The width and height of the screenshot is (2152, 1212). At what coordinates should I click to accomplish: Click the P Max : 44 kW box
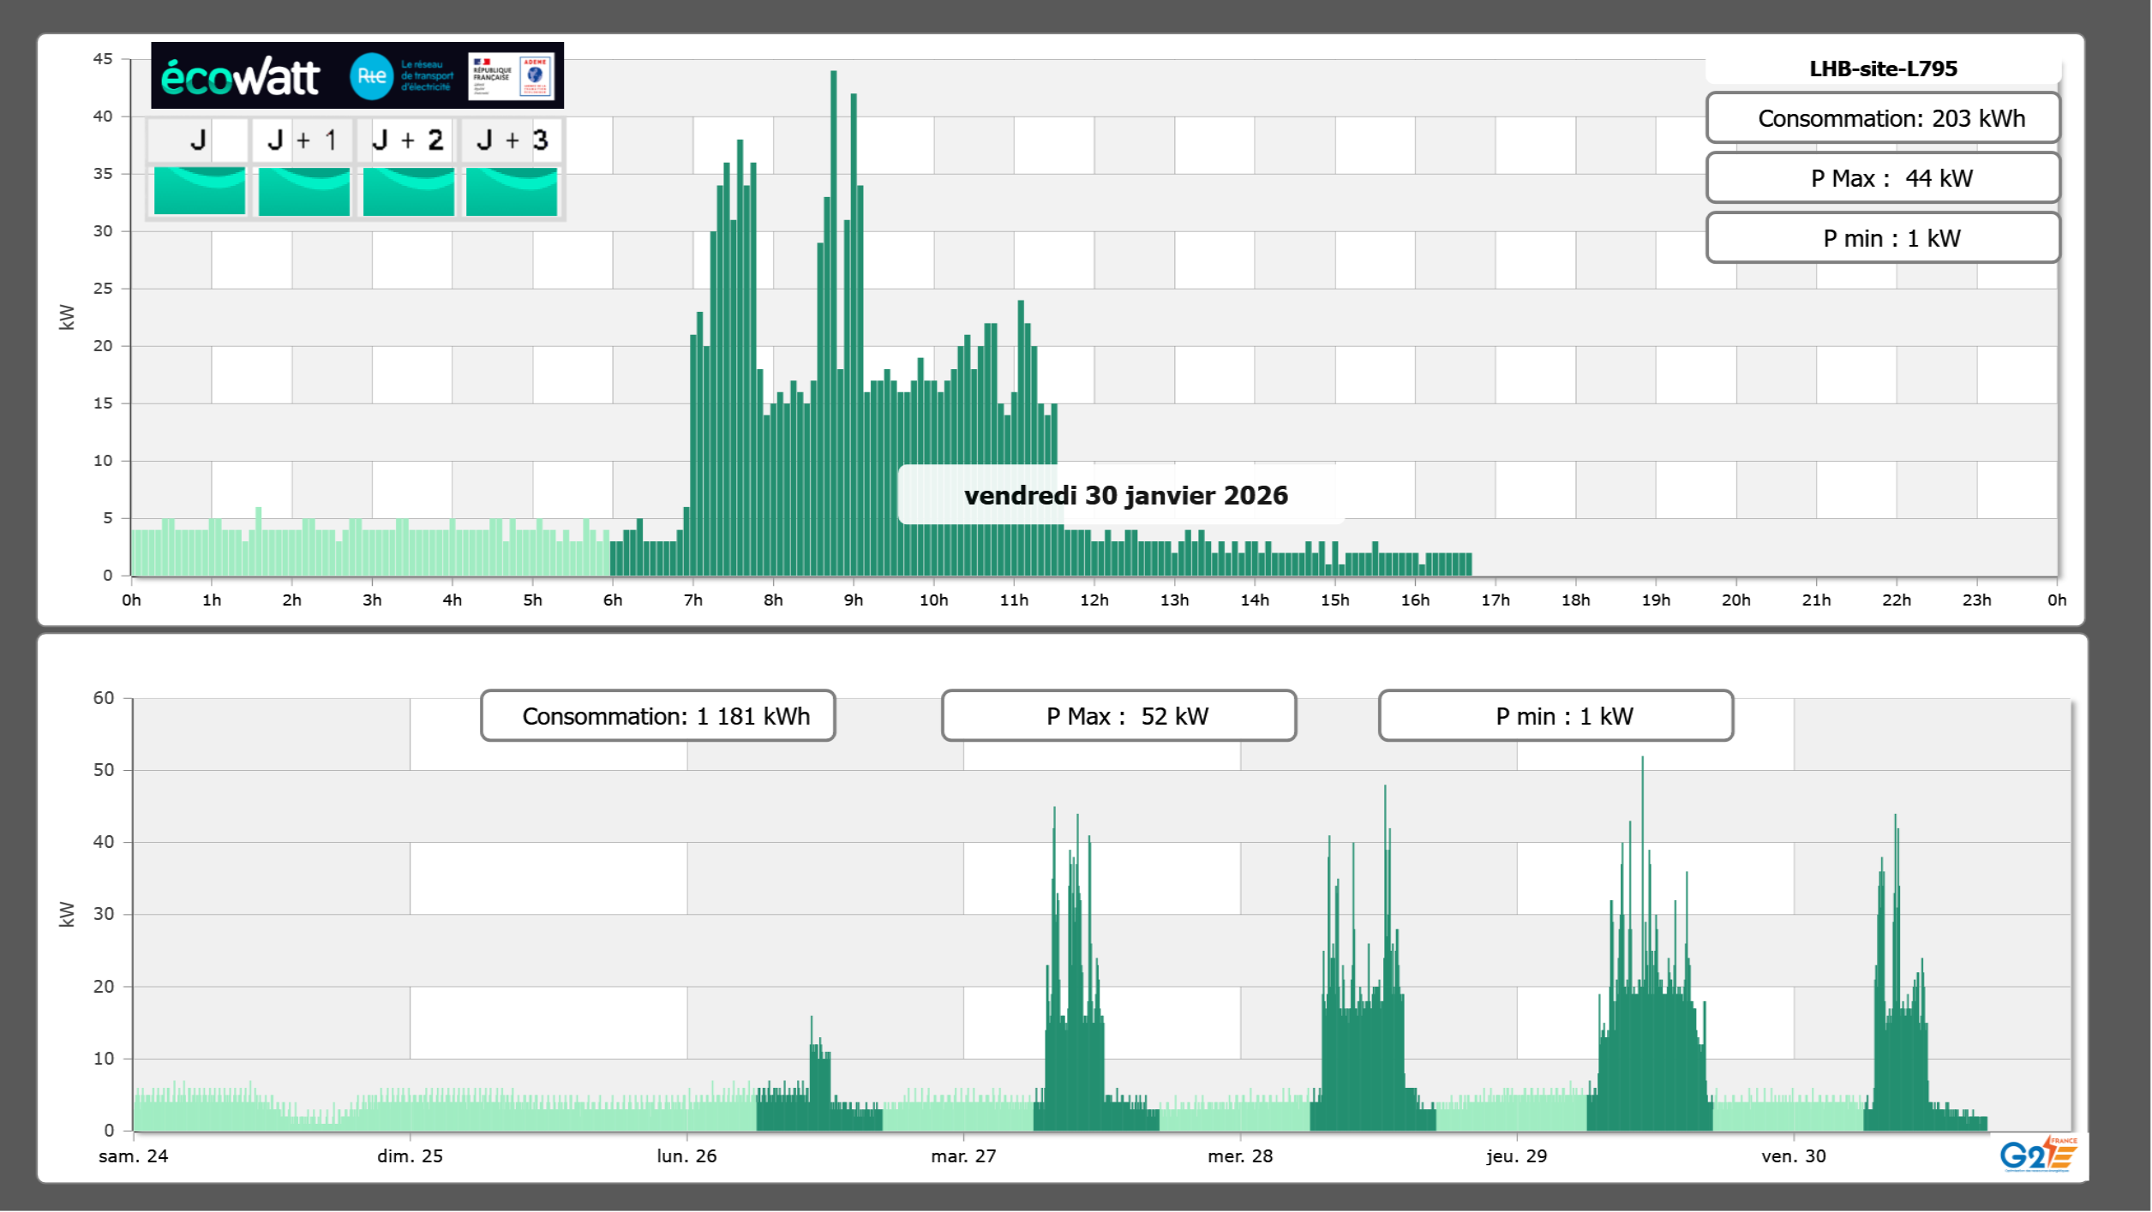1883,178
